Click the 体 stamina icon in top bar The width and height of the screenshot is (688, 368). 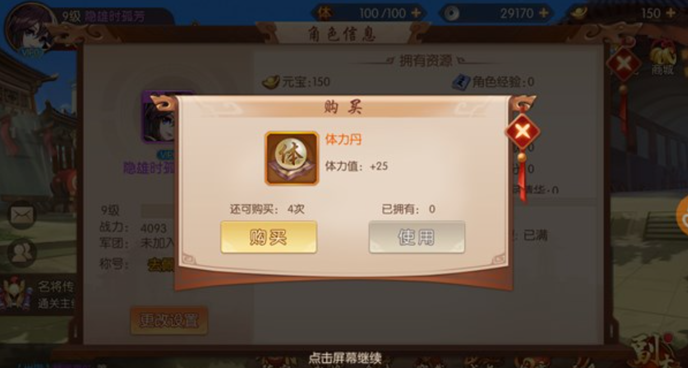[x=325, y=13]
